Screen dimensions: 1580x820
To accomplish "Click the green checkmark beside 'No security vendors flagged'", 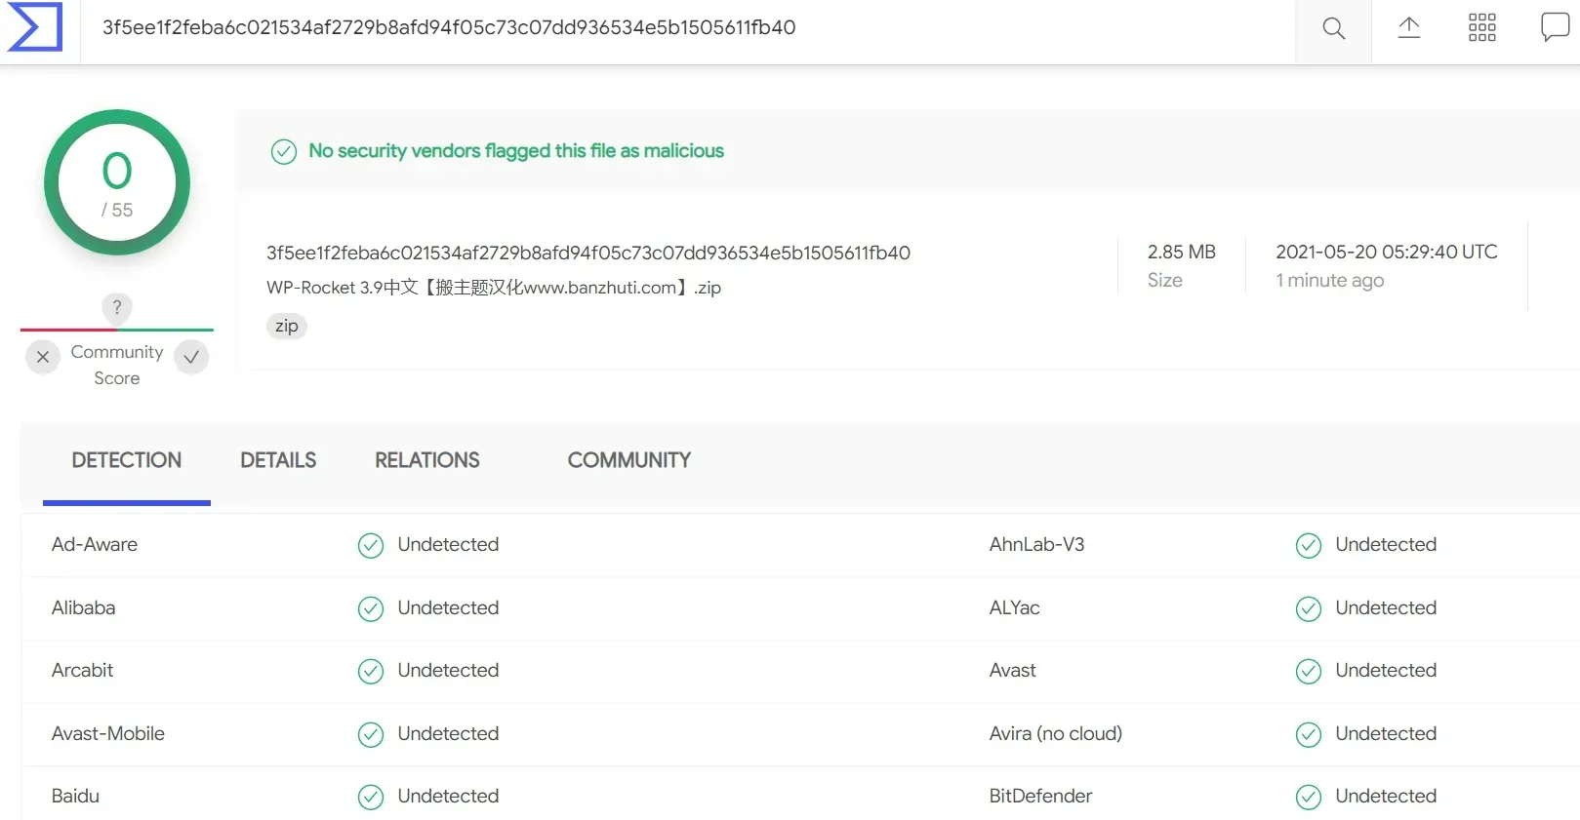I will tap(284, 151).
